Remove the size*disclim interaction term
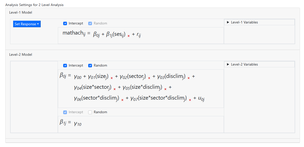The width and height of the screenshot is (304, 147). [165, 89]
